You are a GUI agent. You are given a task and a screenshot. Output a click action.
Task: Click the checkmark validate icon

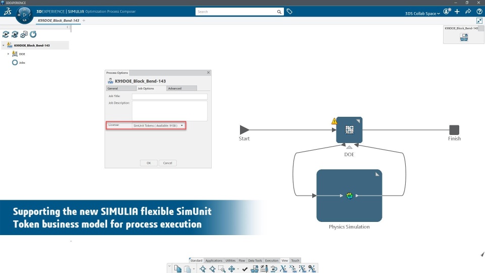click(x=245, y=269)
